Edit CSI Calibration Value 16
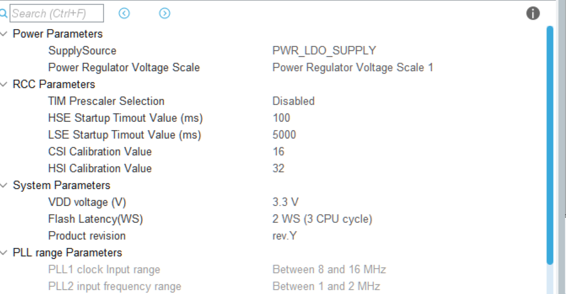Screen dimensions: 566x294 pyautogui.click(x=278, y=151)
